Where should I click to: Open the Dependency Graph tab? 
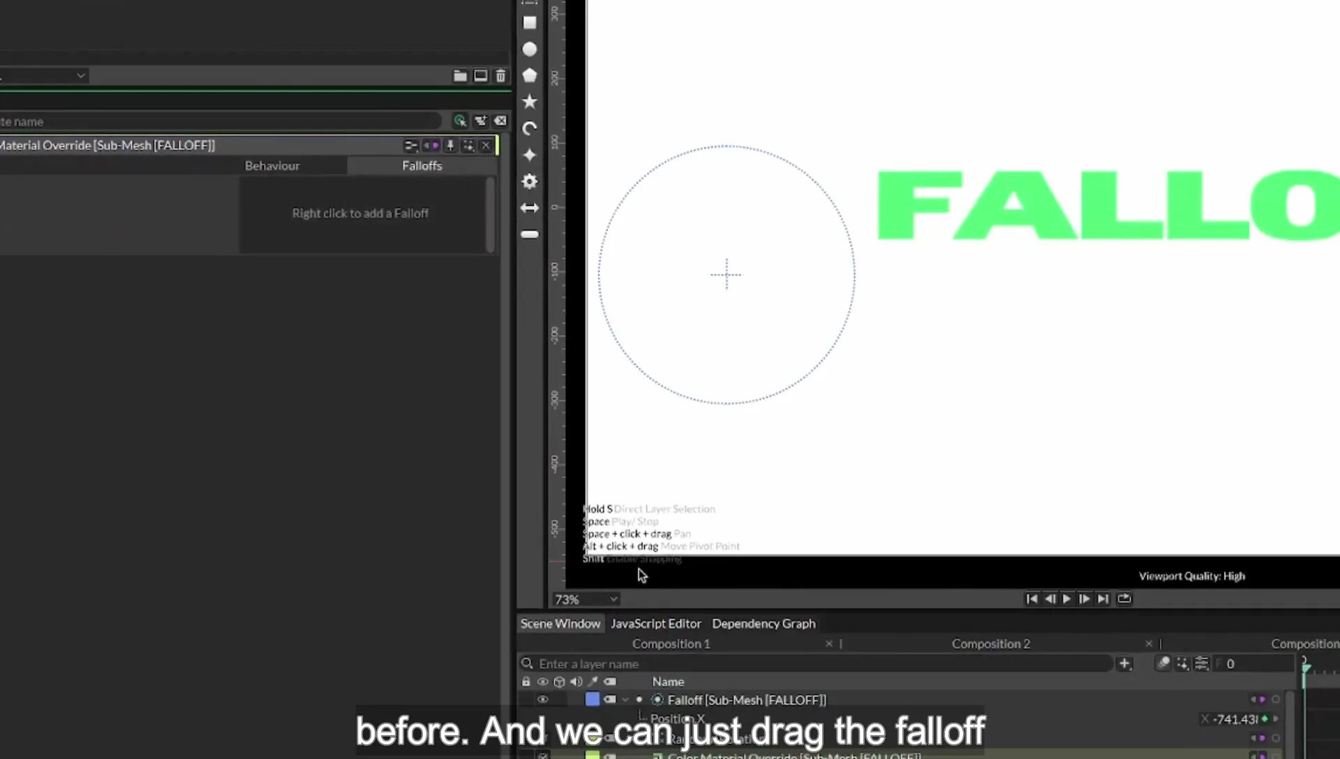point(764,624)
